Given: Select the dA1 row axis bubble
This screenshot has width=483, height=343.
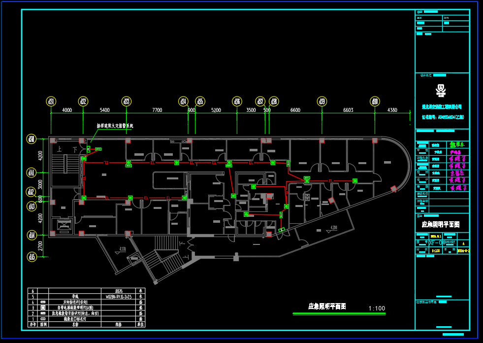Looking at the screenshot, I should (32, 172).
